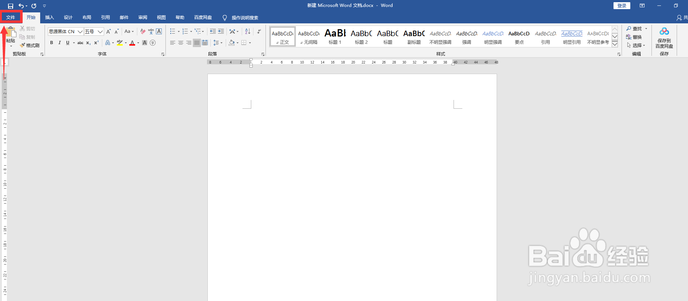Switch to the References (引用) tab
Screen dimensions: 688x301
[x=106, y=18]
